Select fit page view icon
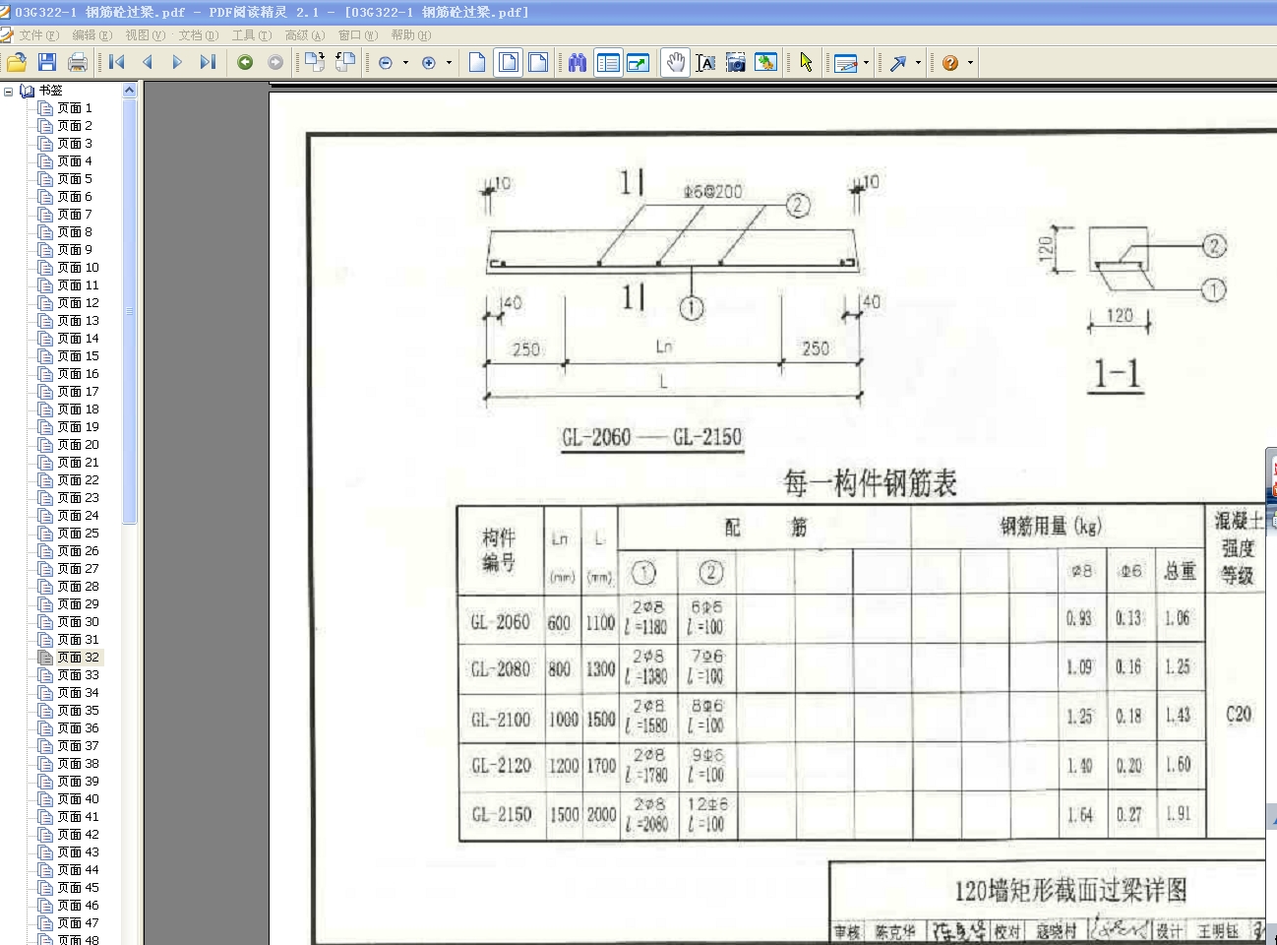Image resolution: width=1277 pixels, height=945 pixels. point(509,63)
